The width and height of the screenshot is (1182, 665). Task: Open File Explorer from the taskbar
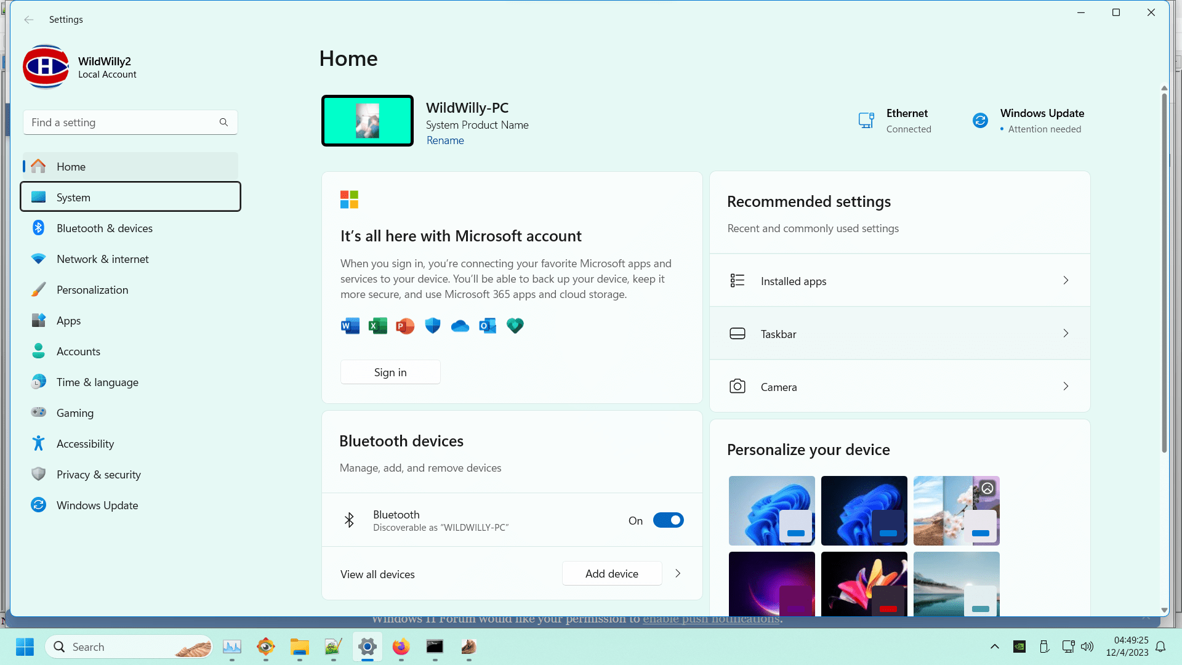[x=300, y=647]
